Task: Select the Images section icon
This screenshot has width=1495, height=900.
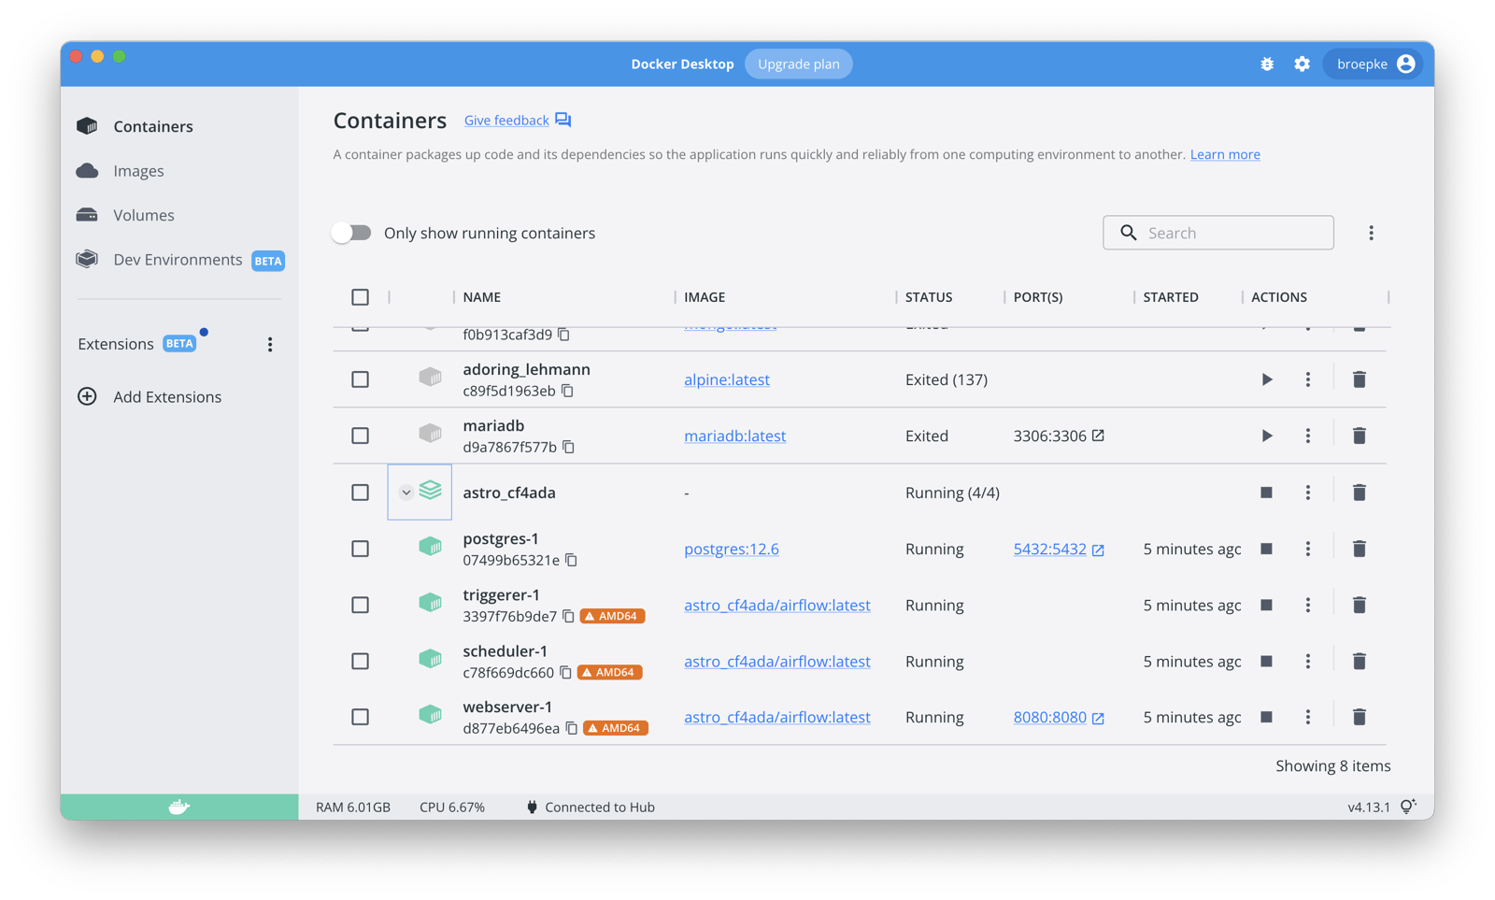Action: [87, 170]
